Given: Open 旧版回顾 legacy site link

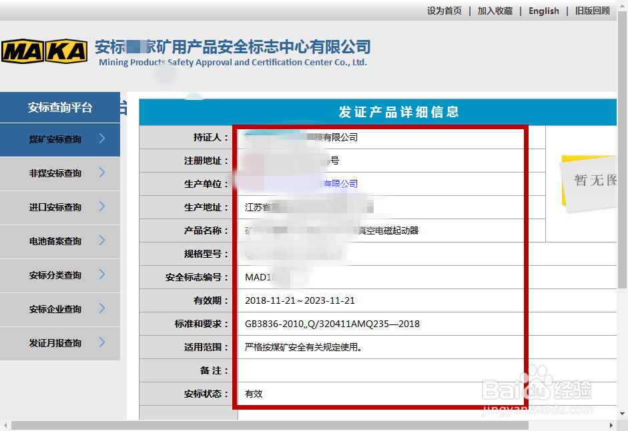Looking at the screenshot, I should [x=593, y=11].
